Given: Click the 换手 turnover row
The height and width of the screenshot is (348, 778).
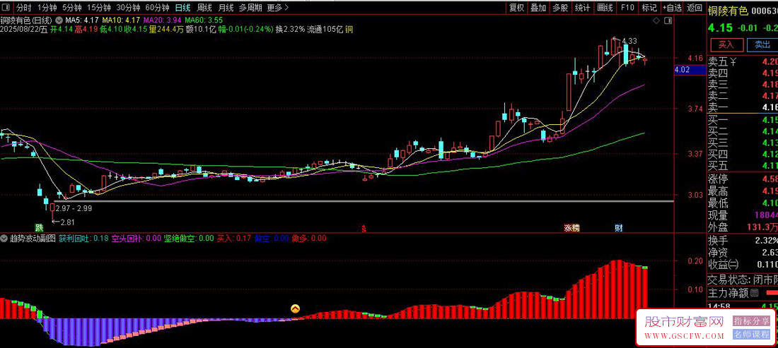Looking at the screenshot, I should 743,241.
